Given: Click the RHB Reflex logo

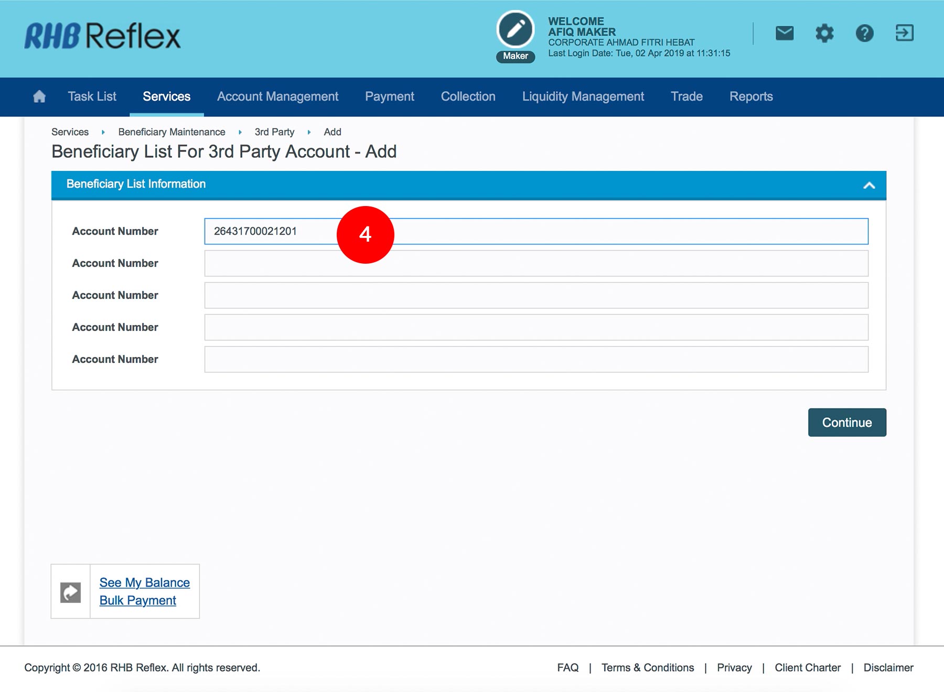Looking at the screenshot, I should point(103,36).
